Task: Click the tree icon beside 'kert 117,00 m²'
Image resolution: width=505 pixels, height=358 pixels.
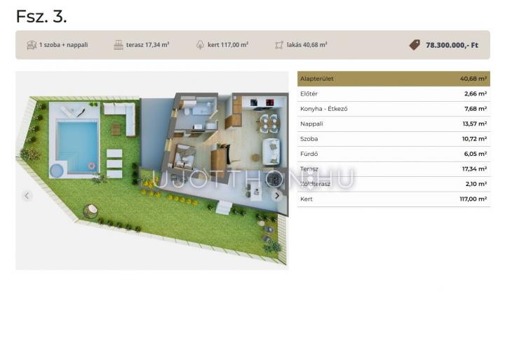Action: tap(200, 45)
